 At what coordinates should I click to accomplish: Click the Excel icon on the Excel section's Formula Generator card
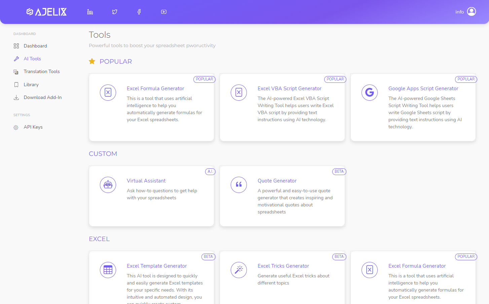370,270
